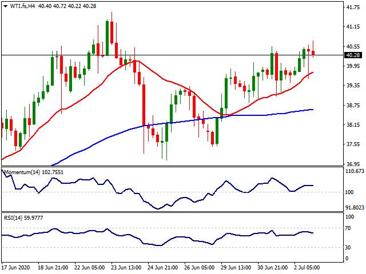366x274 pixels.
Task: Select the red moving average line
Action: 164,79
